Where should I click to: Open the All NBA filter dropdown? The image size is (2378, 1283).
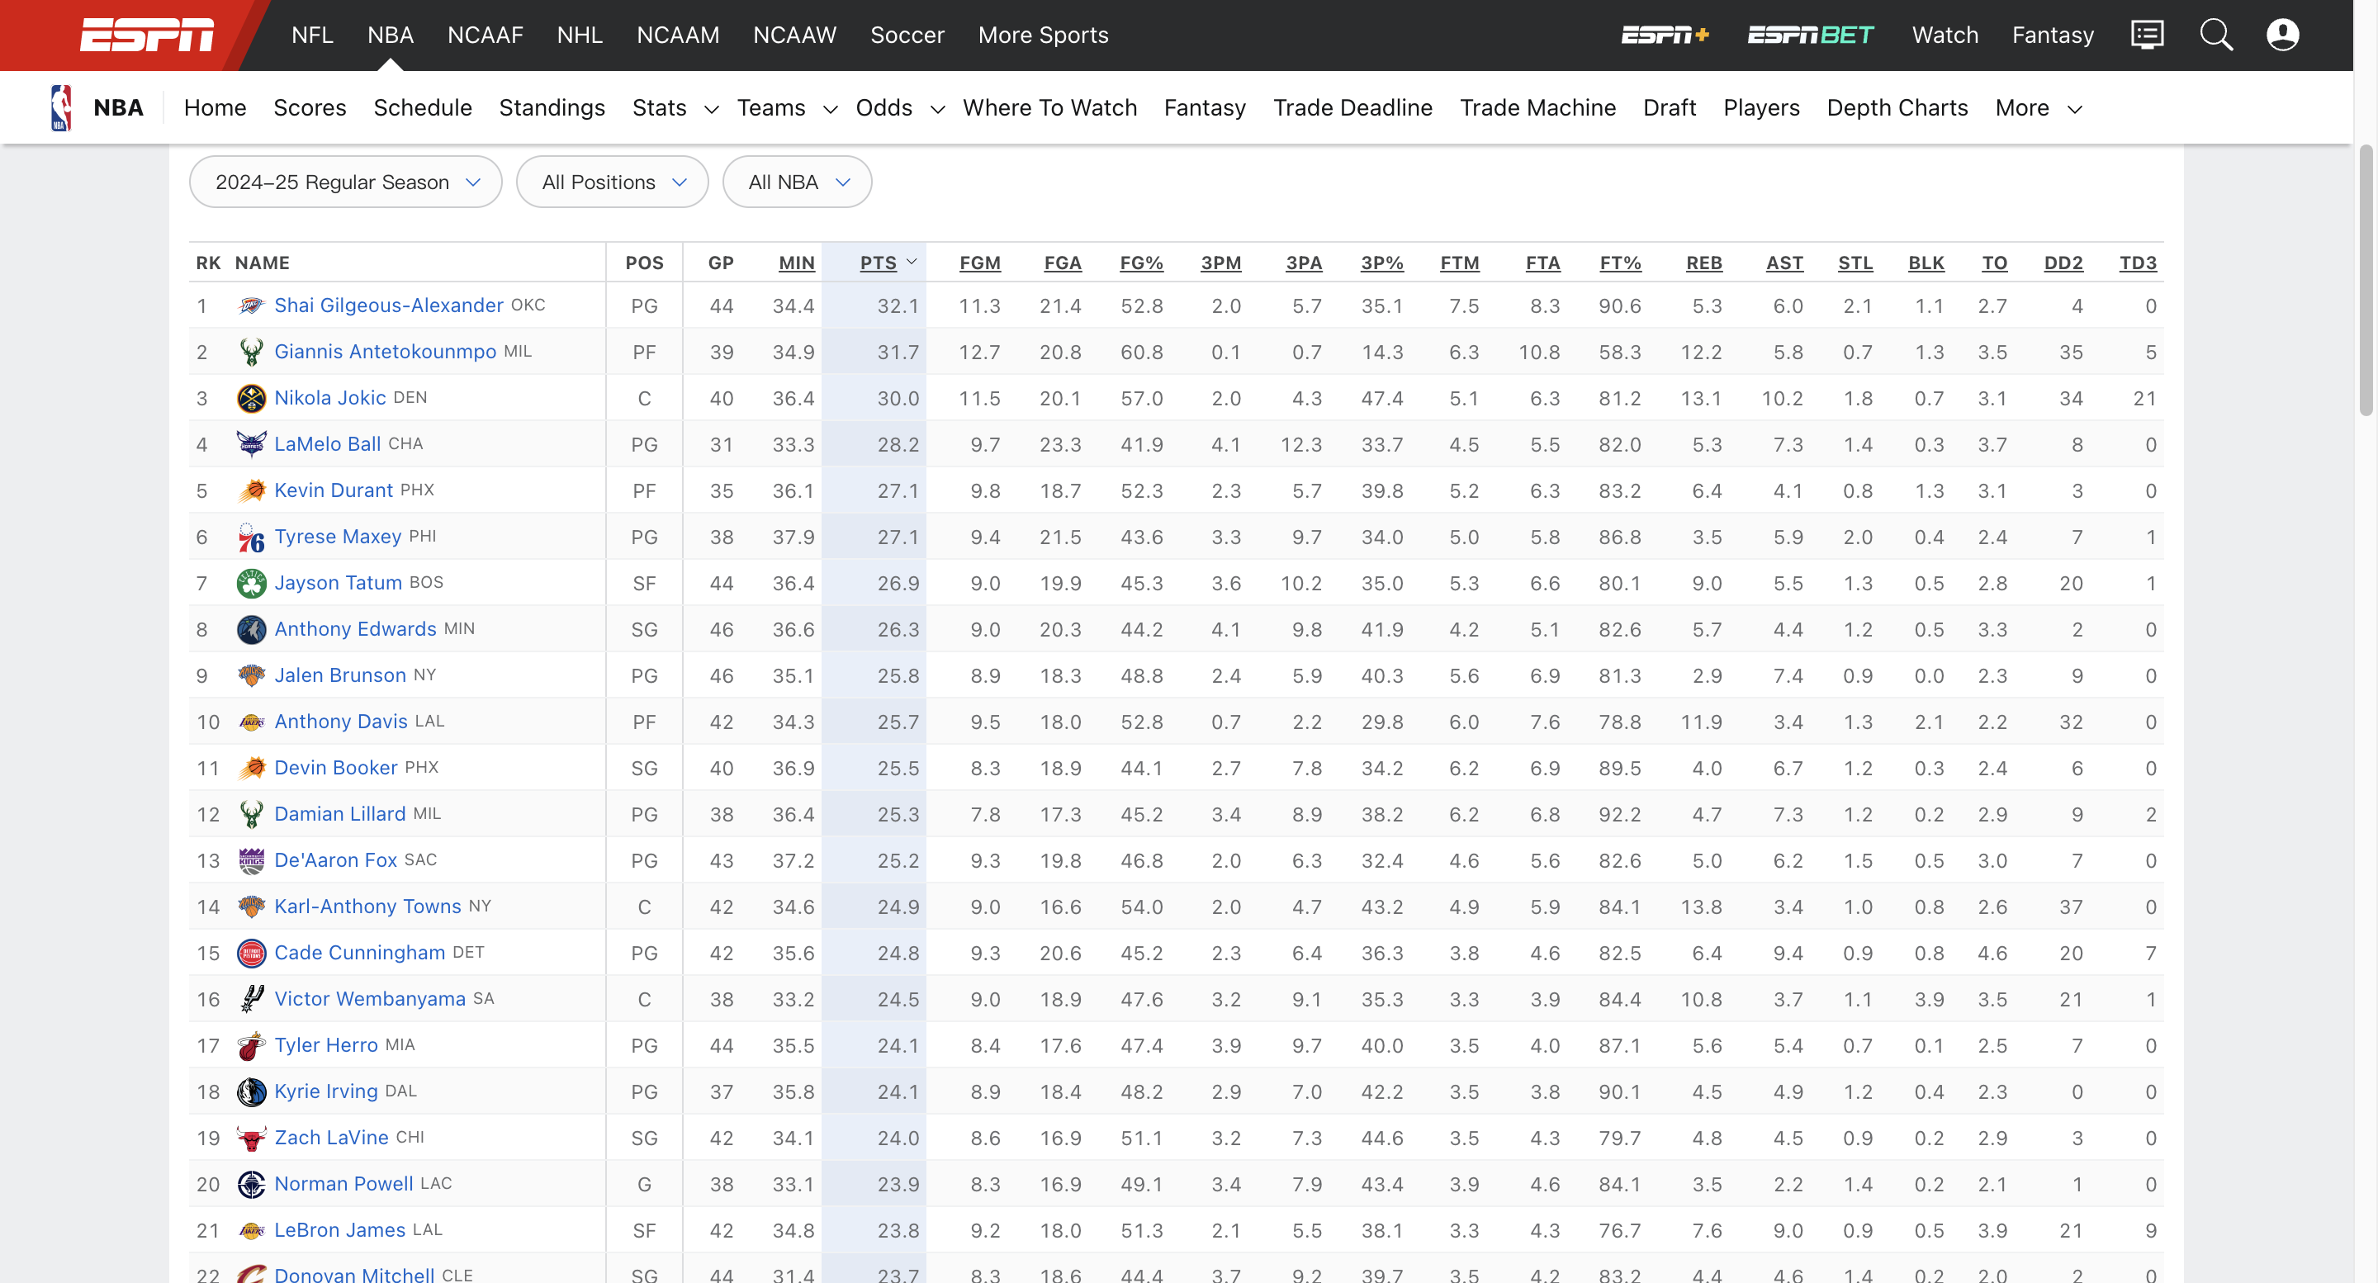(797, 182)
